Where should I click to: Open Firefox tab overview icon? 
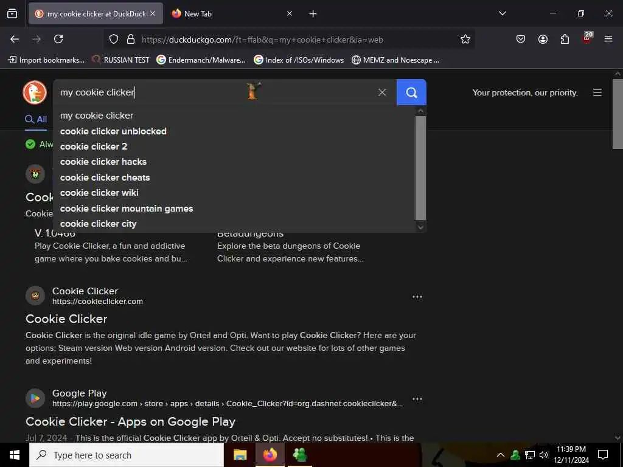tap(12, 13)
